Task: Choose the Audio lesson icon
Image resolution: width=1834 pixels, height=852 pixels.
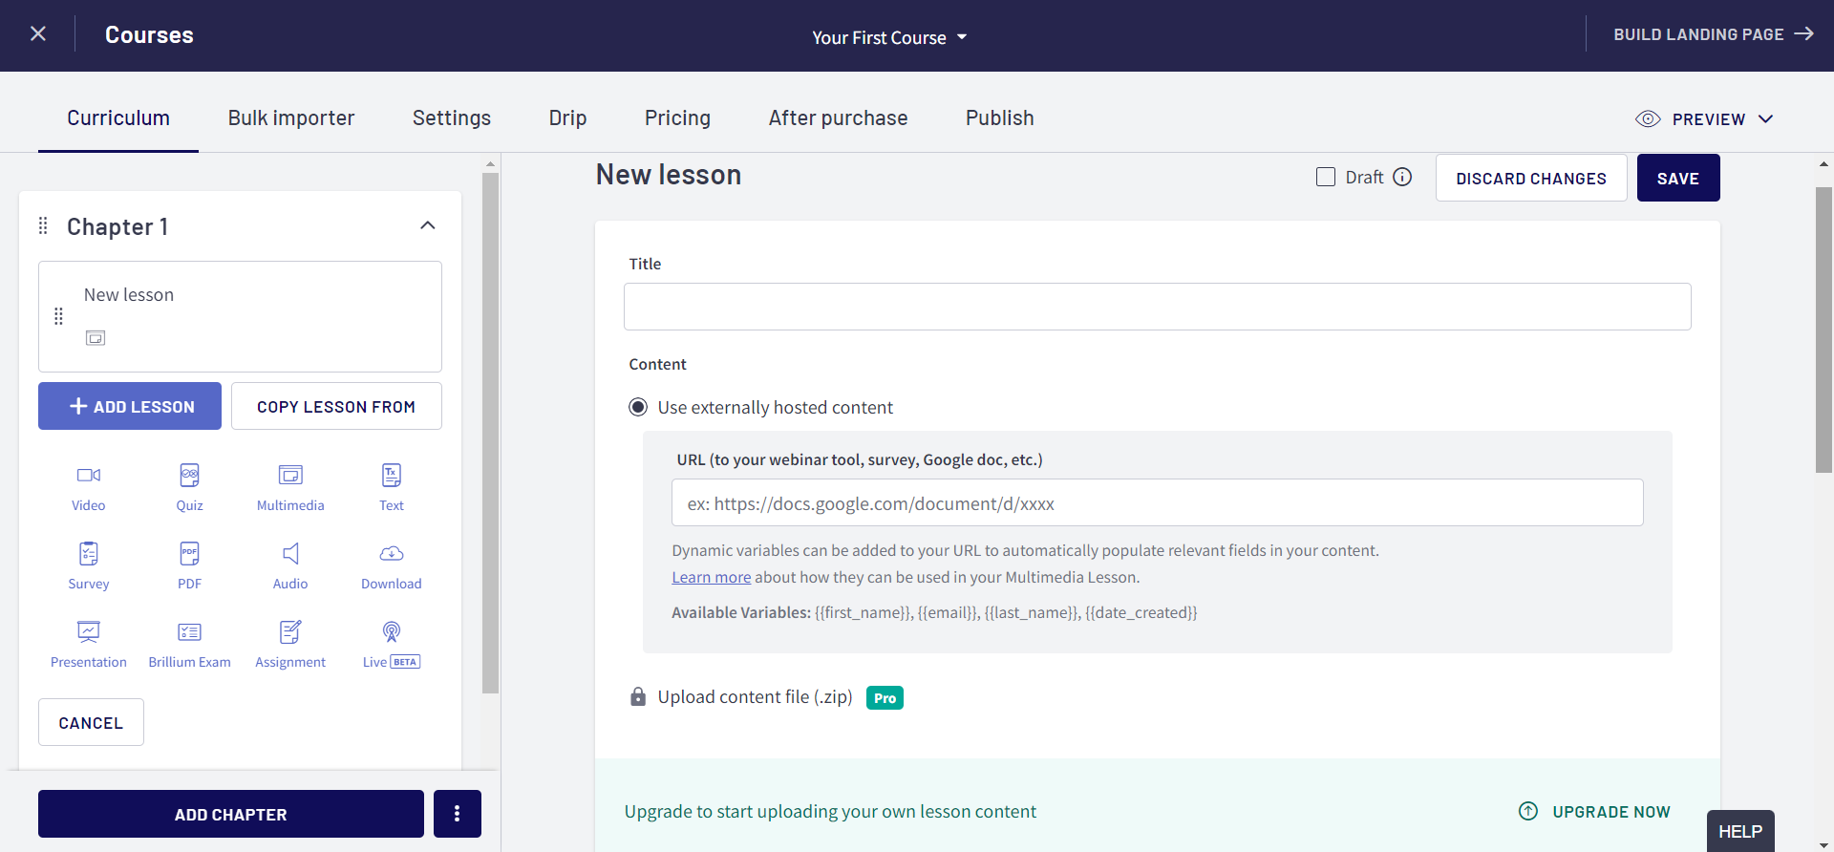Action: 290,554
